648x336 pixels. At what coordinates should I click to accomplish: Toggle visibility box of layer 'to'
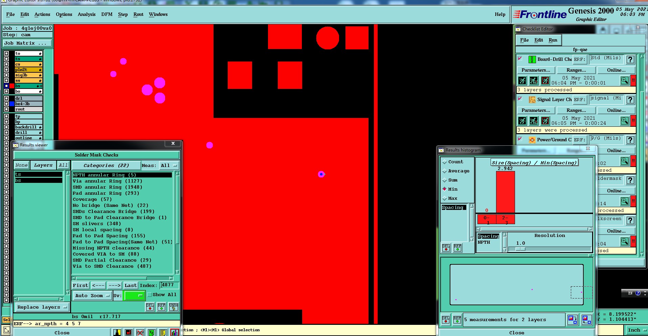6,53
